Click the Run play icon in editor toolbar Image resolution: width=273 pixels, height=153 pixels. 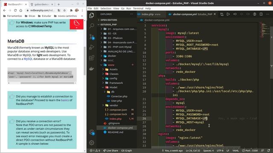[228, 14]
